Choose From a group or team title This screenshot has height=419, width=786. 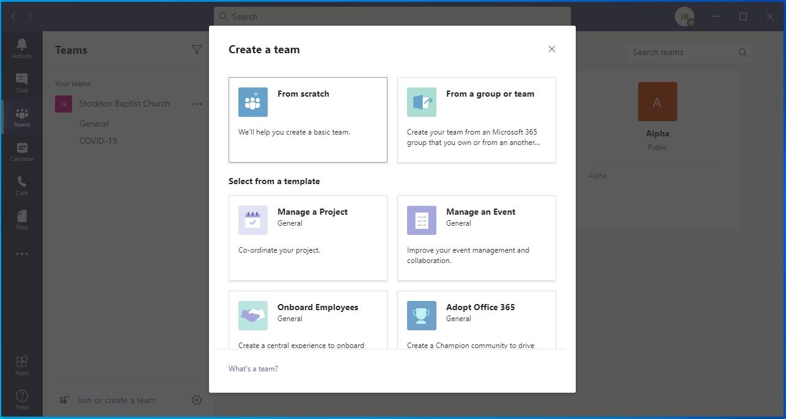490,94
